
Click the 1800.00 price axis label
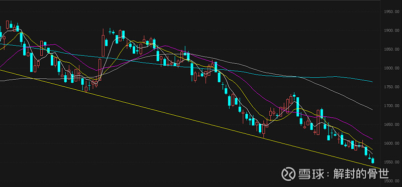[x=392, y=68]
